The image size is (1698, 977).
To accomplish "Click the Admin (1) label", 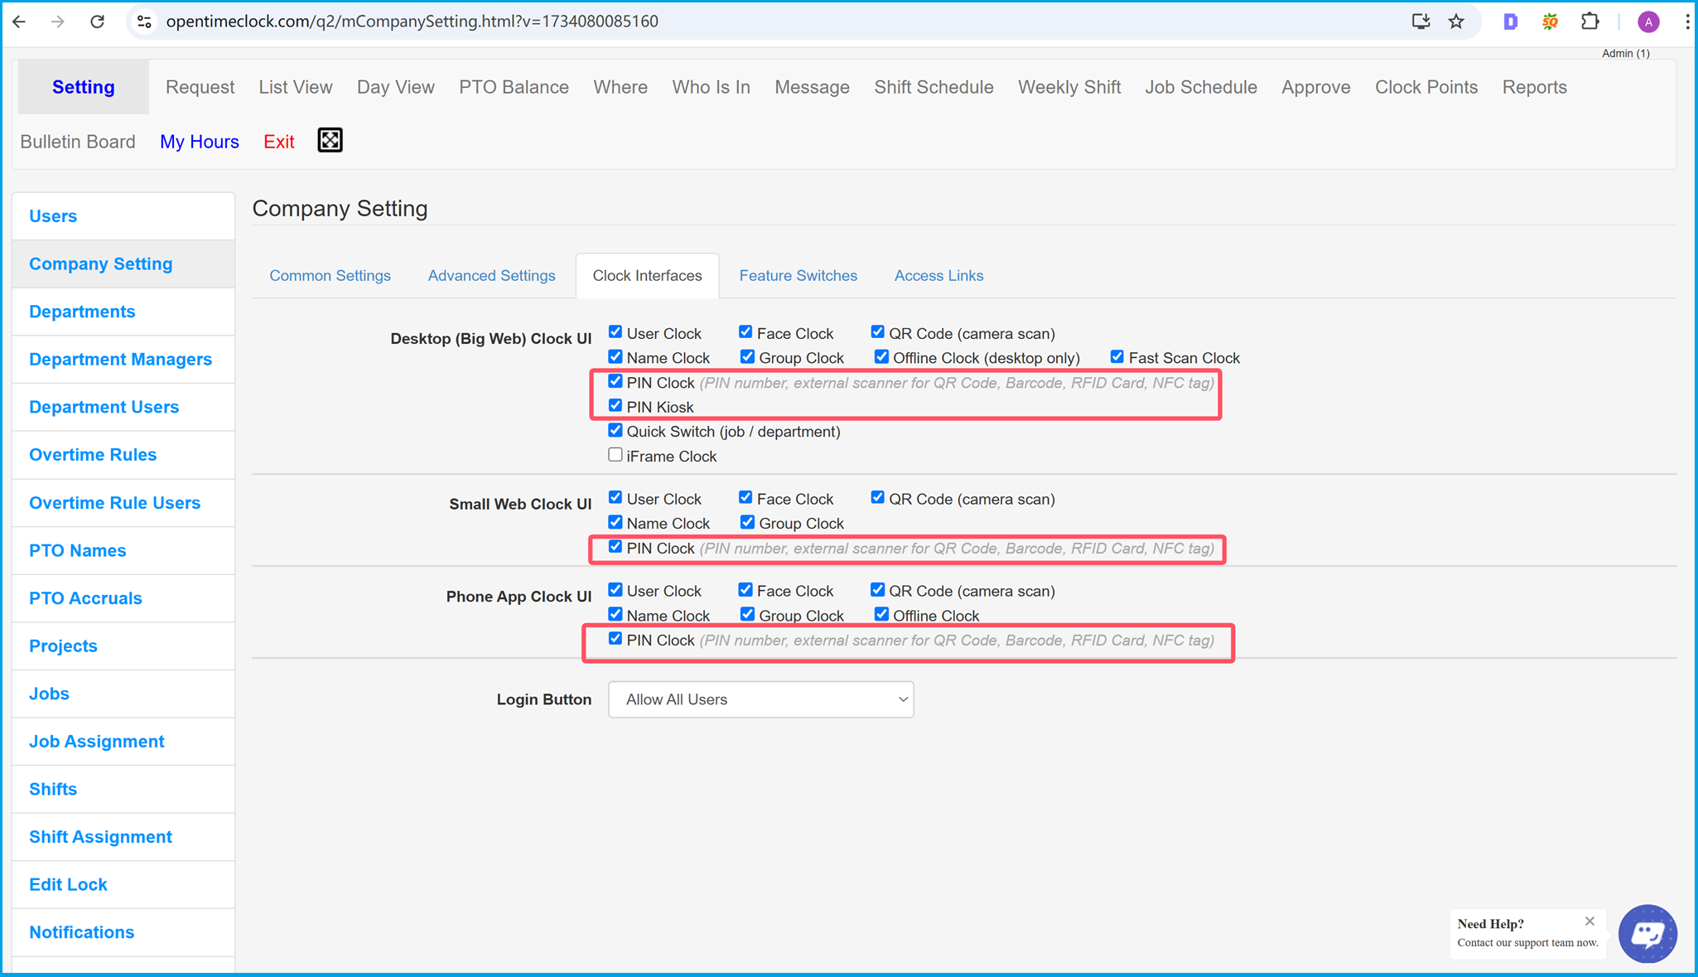I will (1625, 53).
